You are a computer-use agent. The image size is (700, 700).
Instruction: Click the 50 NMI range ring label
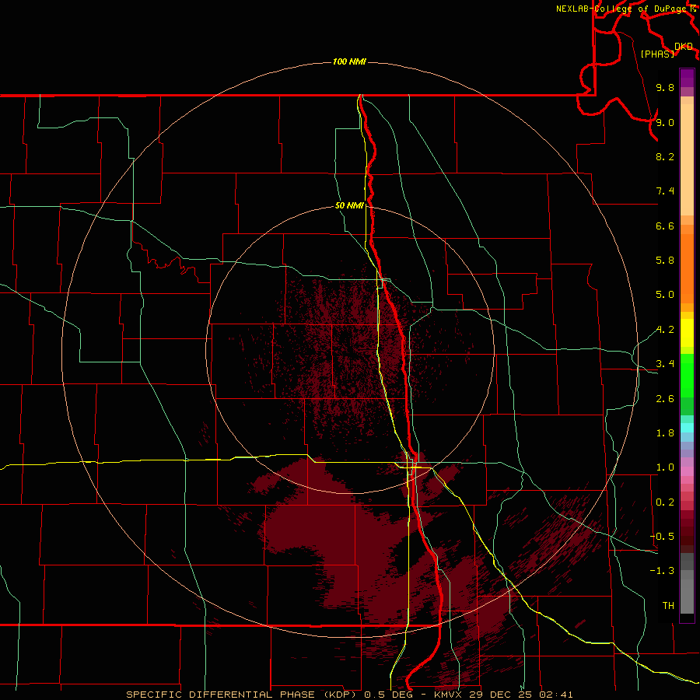click(349, 206)
